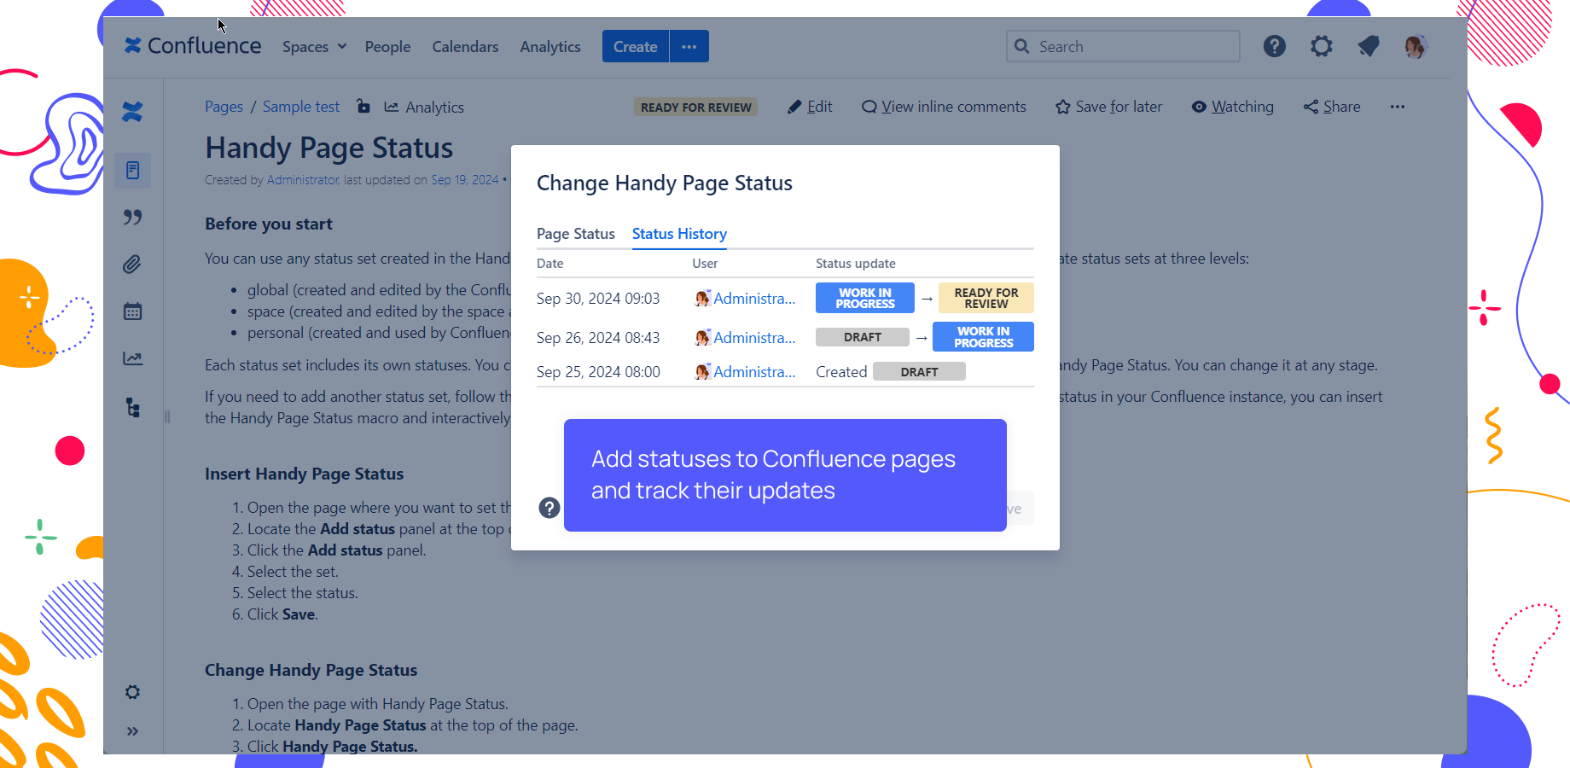Image resolution: width=1570 pixels, height=768 pixels.
Task: Switch to the Page Status tab
Action: (576, 234)
